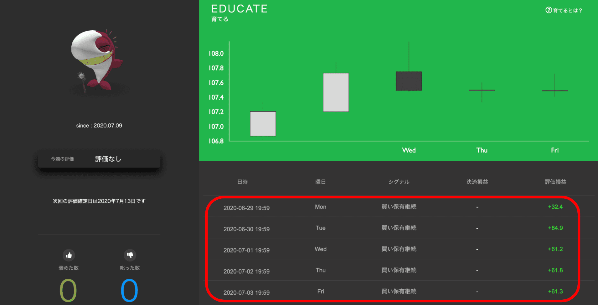The height and width of the screenshot is (305, 598).
Task: Open the 育てるとは？ help link
Action: 564,10
